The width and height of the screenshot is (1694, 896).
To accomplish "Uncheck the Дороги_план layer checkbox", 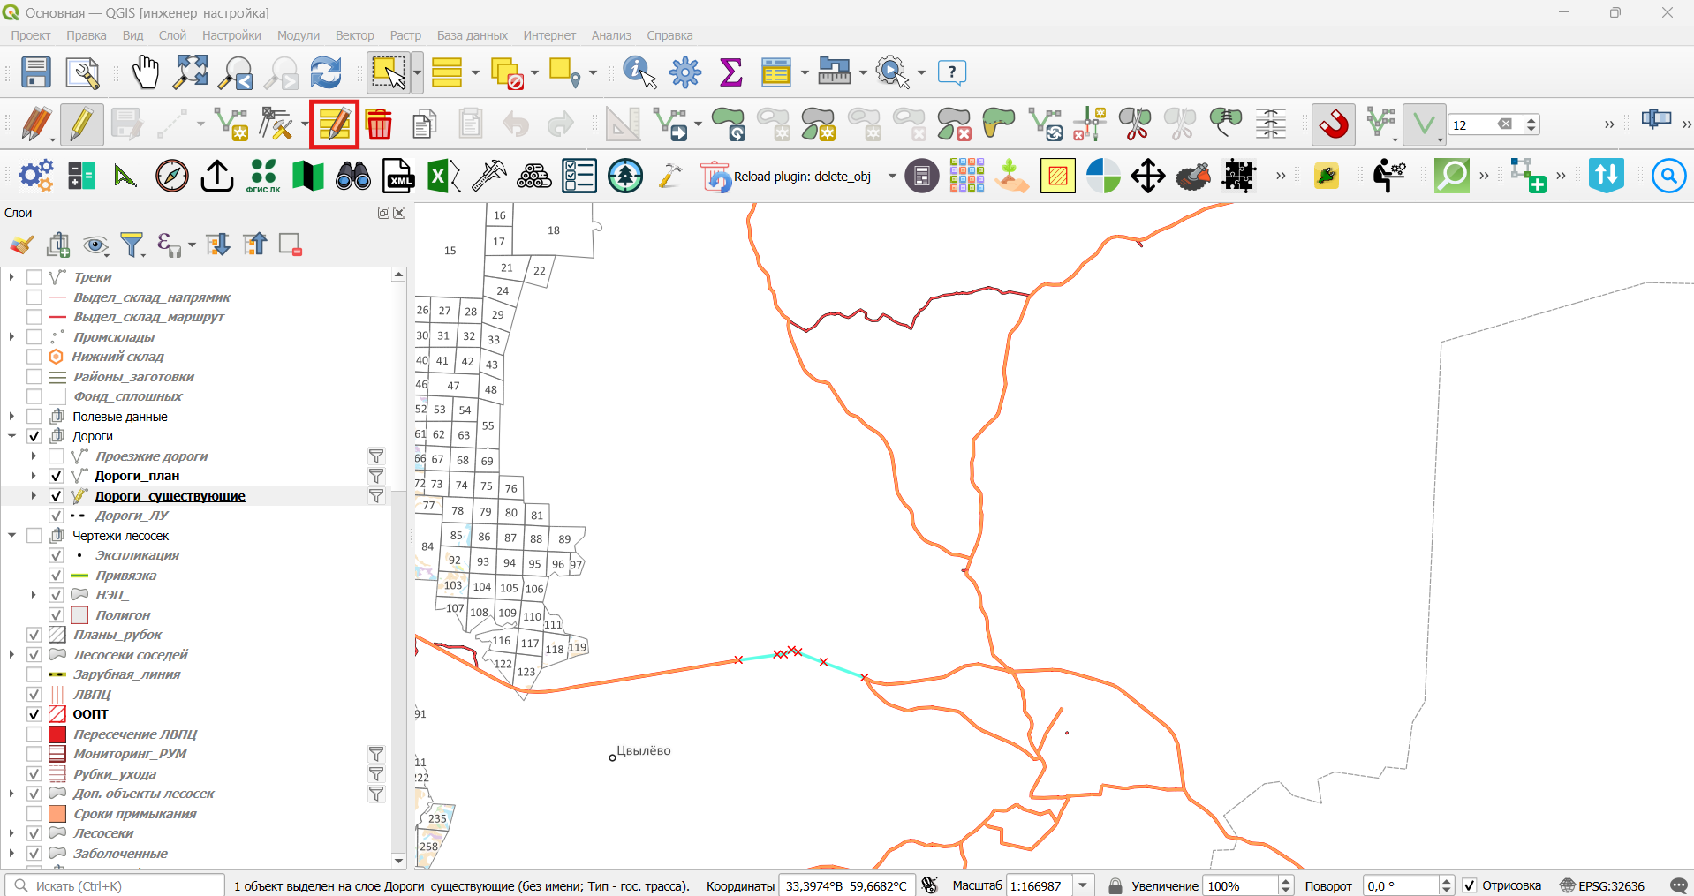I will coord(57,476).
